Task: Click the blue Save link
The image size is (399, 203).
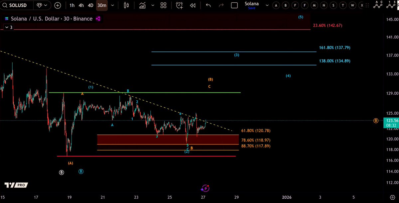Action: 251,8
